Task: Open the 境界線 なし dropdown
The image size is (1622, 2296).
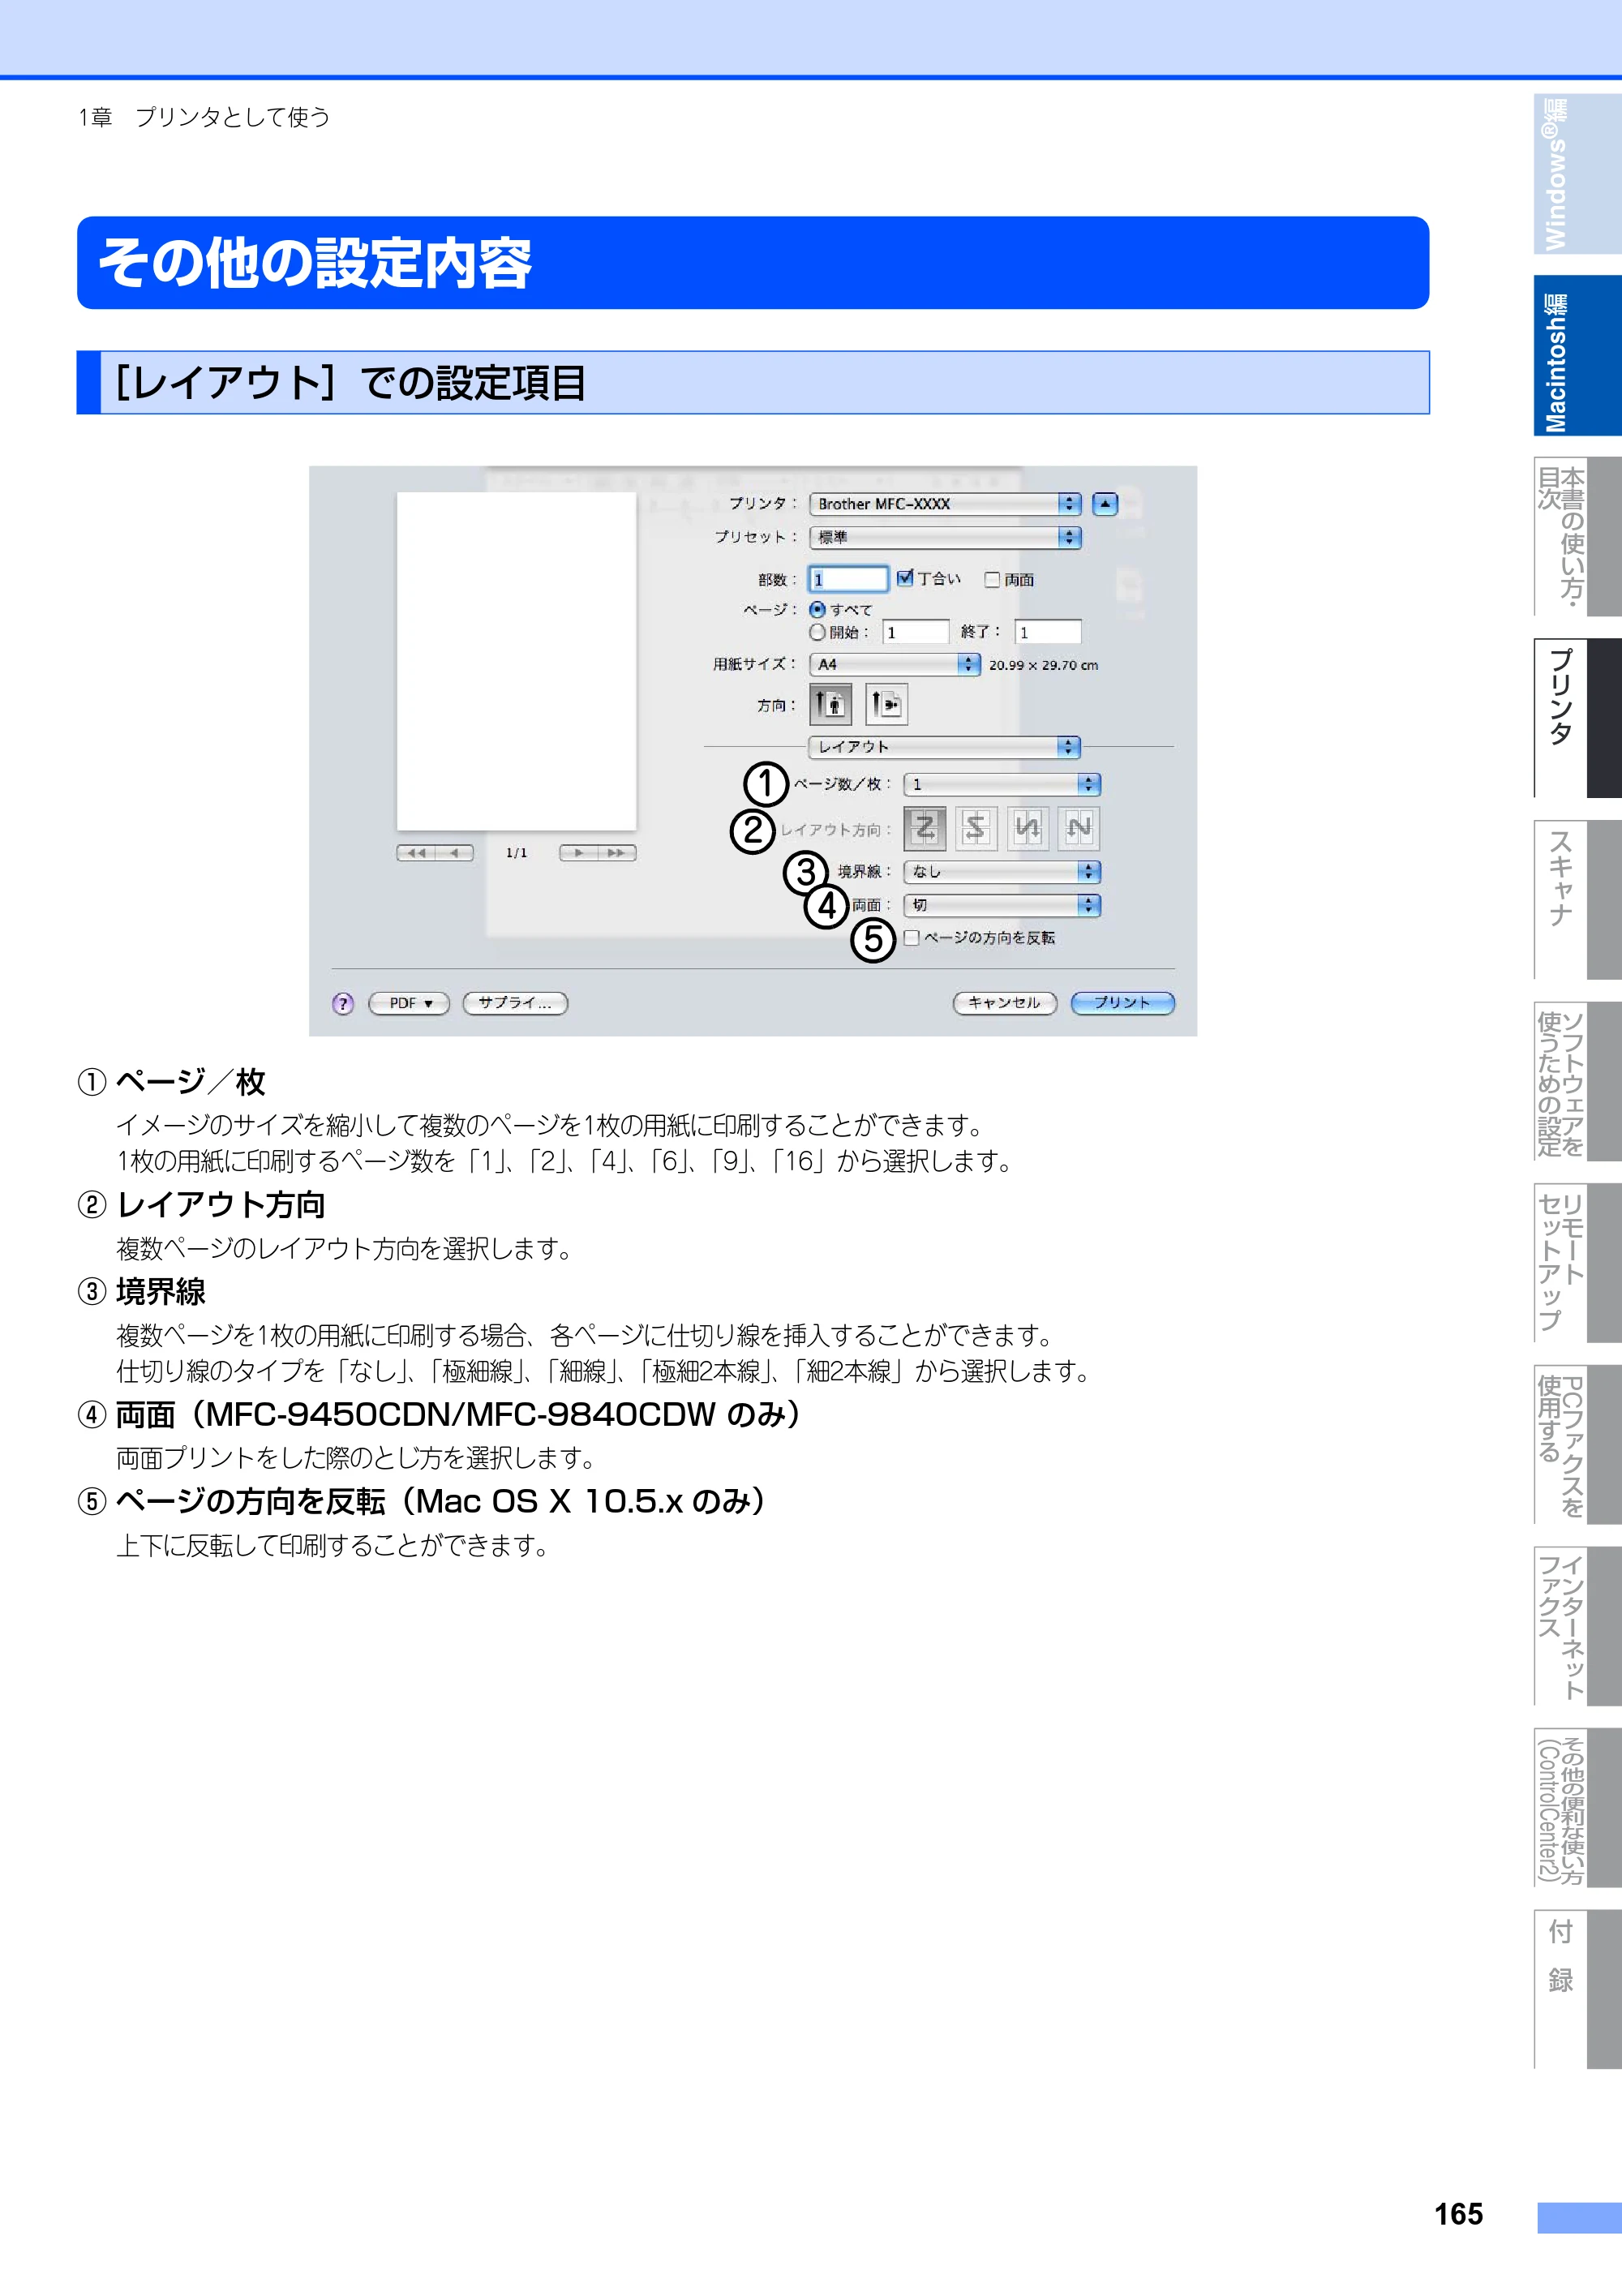Action: tap(1002, 872)
